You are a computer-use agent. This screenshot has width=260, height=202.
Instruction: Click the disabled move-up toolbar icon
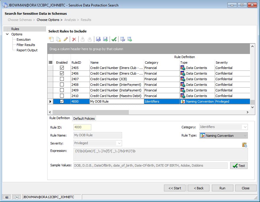click(x=90, y=39)
